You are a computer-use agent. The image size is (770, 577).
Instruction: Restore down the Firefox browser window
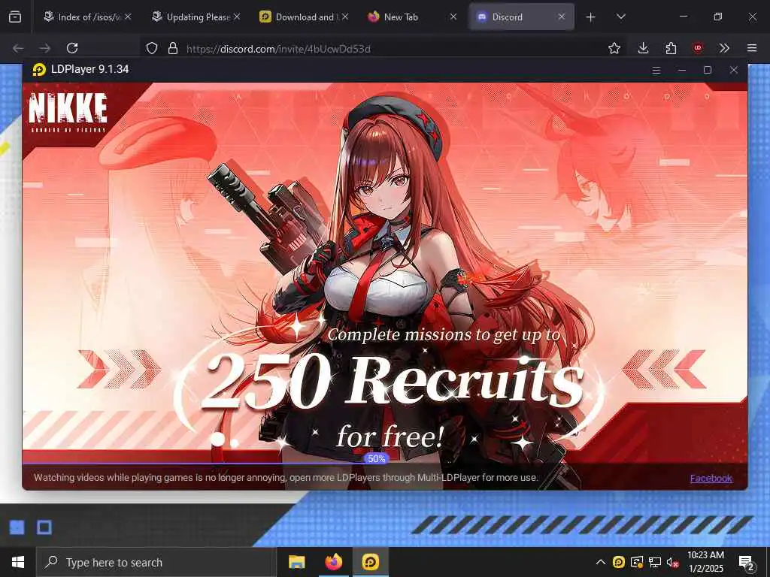(x=718, y=17)
